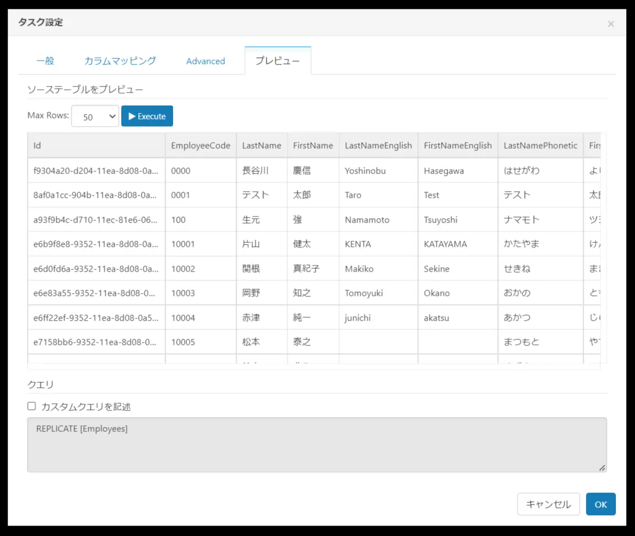Click the Id column header

(96, 145)
